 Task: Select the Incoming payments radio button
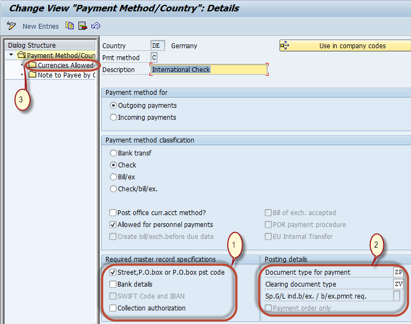tap(113, 118)
